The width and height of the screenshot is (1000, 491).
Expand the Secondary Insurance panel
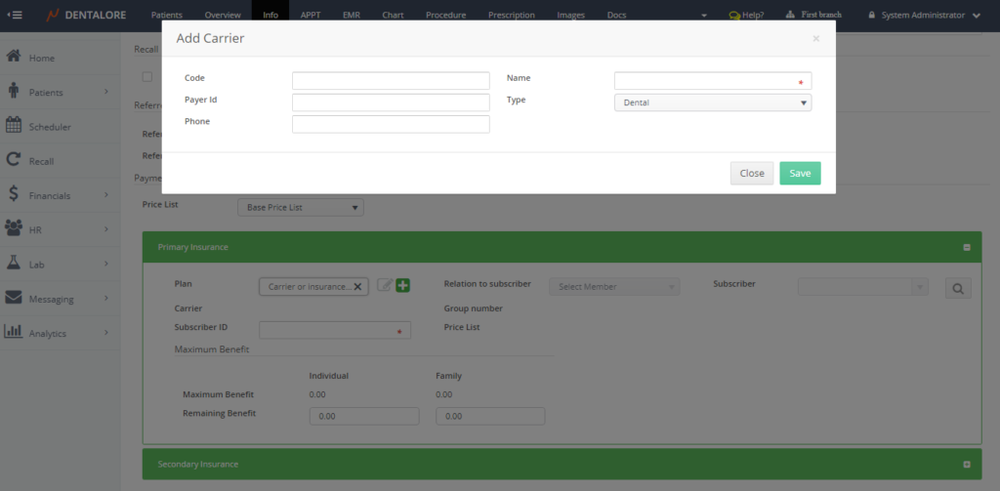966,464
